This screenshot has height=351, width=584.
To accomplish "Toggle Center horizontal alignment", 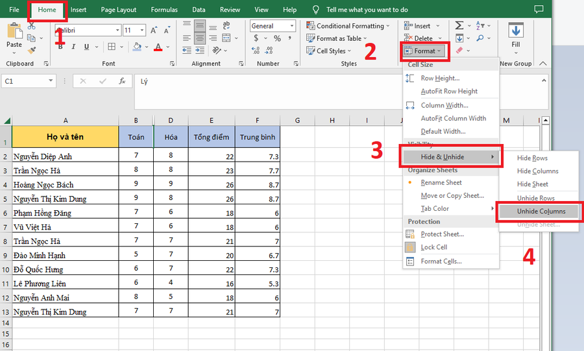I will pyautogui.click(x=200, y=38).
